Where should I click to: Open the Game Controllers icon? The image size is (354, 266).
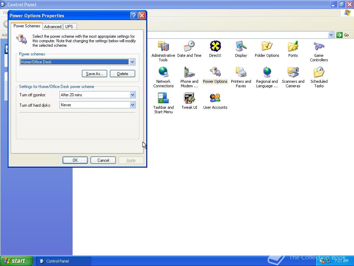pyautogui.click(x=319, y=51)
